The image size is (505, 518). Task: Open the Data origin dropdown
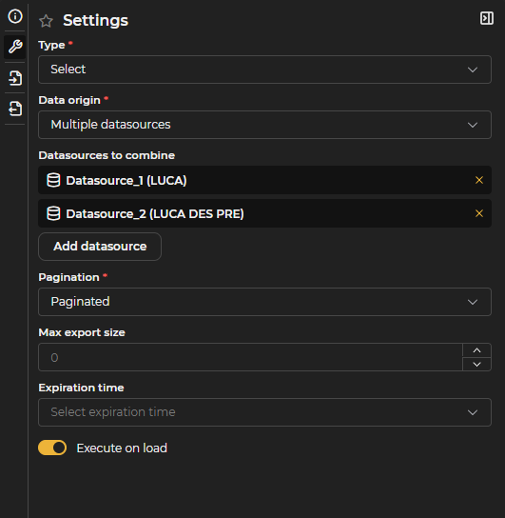[265, 125]
